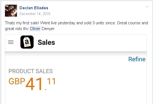153x104 pixels.
Task: Click the PRODUCT SALES label
Action: tap(30, 71)
